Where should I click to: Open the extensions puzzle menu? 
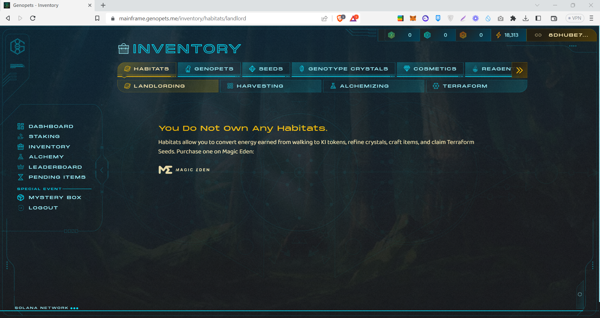point(513,18)
